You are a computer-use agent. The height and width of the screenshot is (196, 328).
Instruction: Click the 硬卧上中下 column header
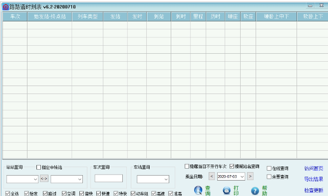(277, 16)
